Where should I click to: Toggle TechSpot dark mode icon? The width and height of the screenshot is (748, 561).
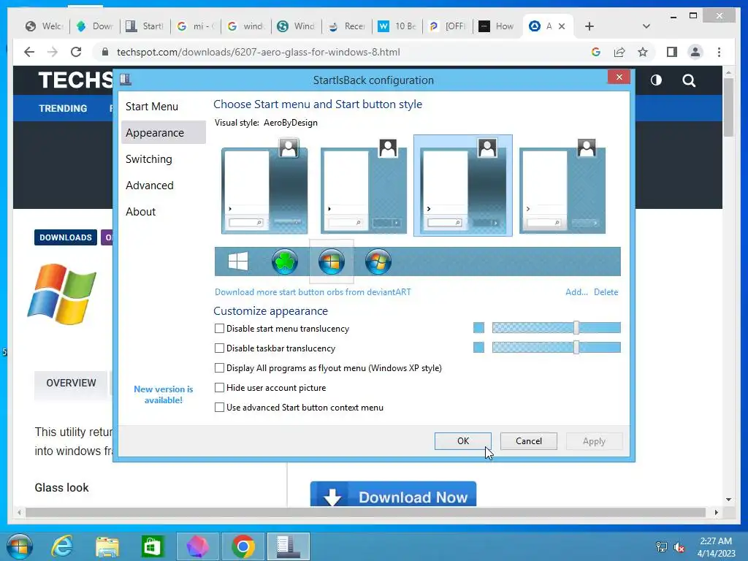(656, 80)
